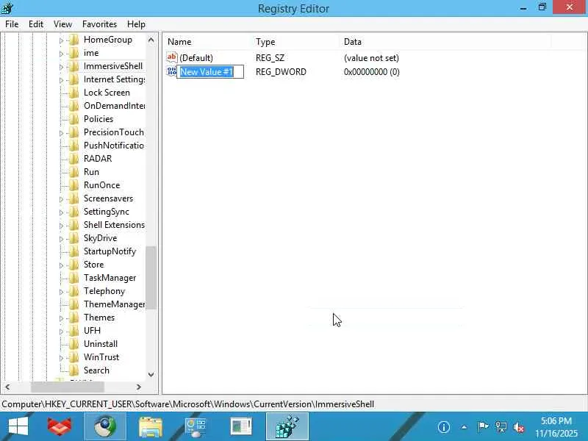Select the ImmersiveShell key label
Screen dimensions: 588x441
(113, 66)
